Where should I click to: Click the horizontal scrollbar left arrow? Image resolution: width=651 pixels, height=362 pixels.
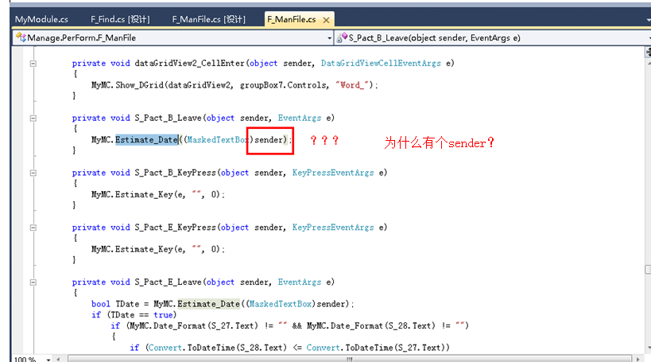pos(58,359)
